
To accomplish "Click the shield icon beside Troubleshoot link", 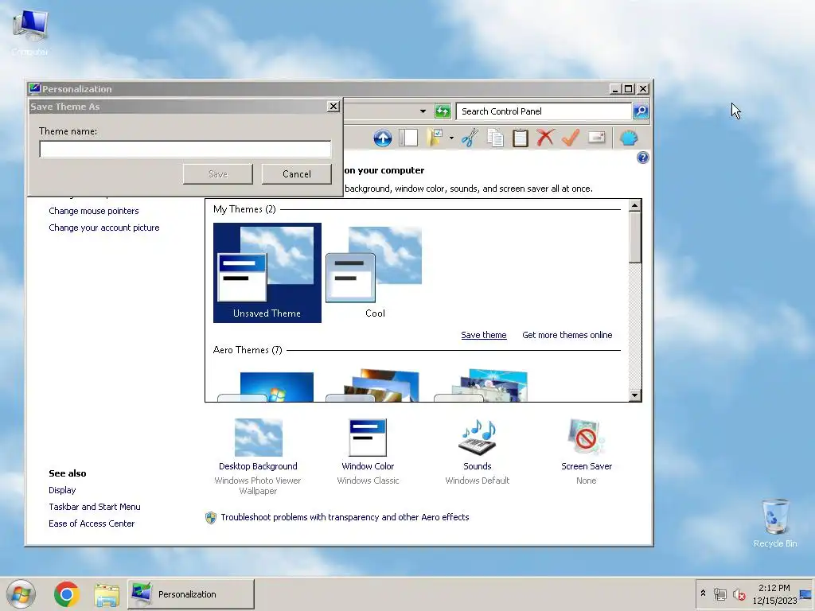I will 210,517.
